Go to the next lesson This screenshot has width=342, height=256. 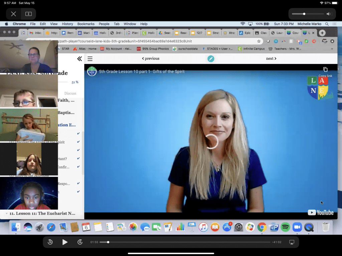tap(271, 58)
